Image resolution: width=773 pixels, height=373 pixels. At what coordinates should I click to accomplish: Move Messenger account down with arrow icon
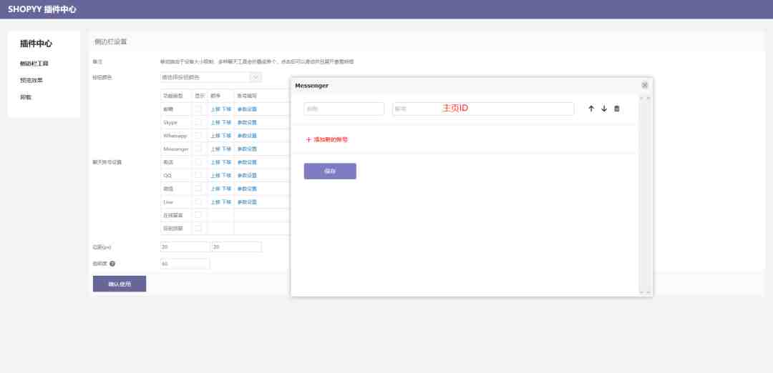click(x=604, y=109)
